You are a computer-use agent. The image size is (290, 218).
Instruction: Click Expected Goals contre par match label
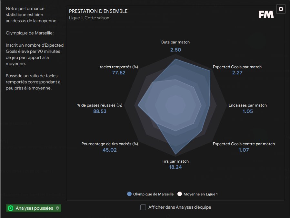pyautogui.click(x=244, y=144)
